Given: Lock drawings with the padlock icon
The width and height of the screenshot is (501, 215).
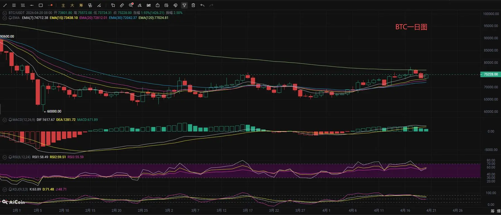Looking at the screenshot, I should 158,5.
